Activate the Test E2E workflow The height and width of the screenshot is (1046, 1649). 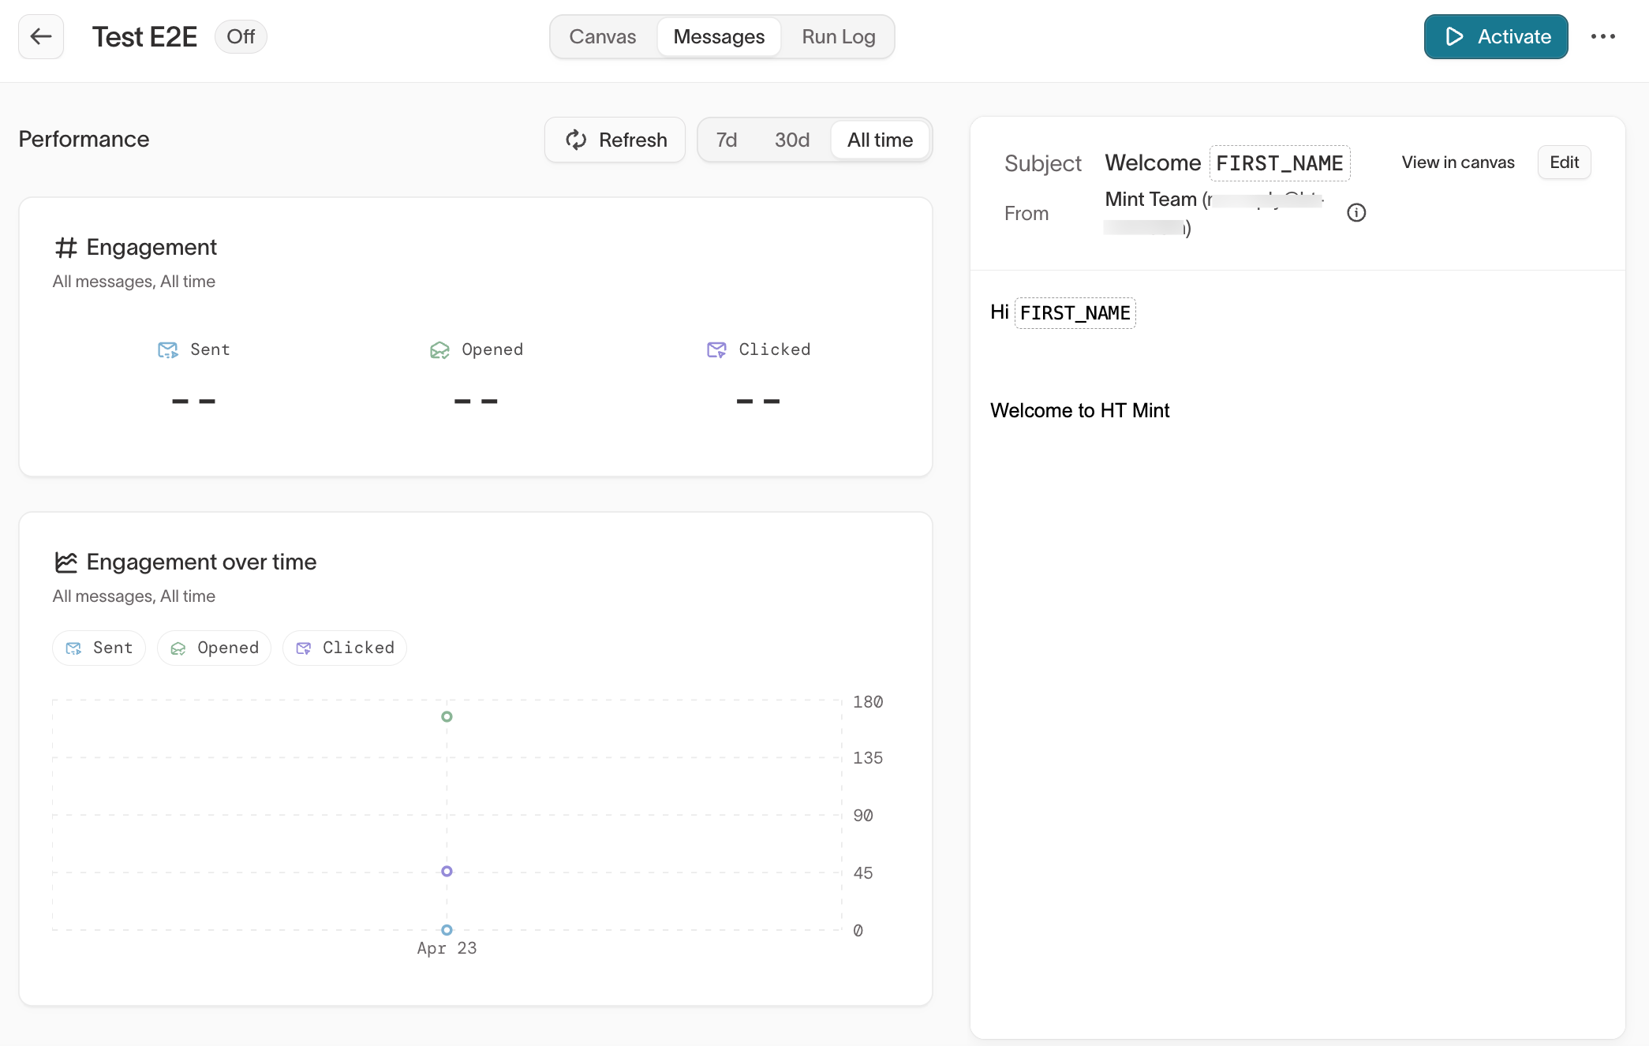(1495, 36)
